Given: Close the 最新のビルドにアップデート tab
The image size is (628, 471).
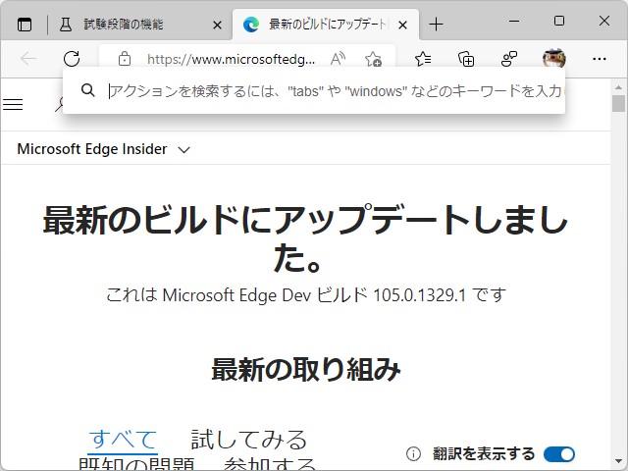Looking at the screenshot, I should coord(403,26).
